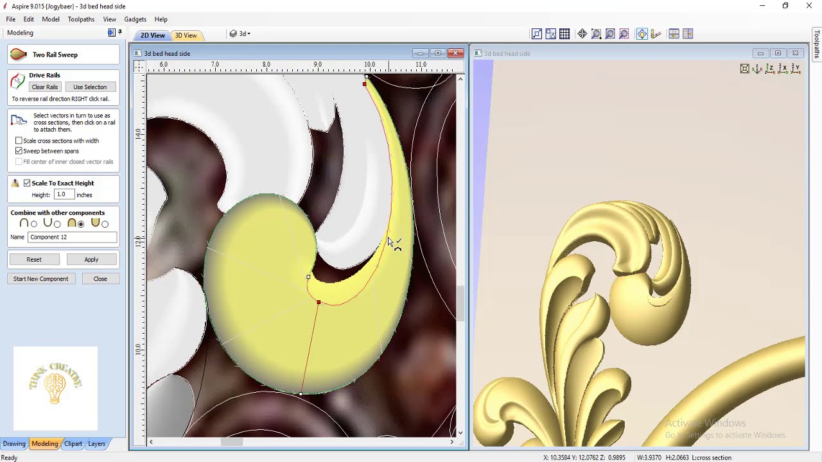The image size is (822, 462).
Task: Click Start New Component button
Action: [x=41, y=278]
